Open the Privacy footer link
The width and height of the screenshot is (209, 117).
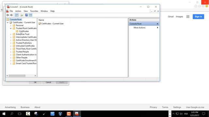point(153,107)
